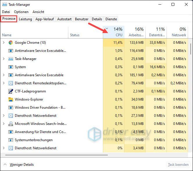Expand the Antimalware Service Executable group

click(x=4, y=75)
